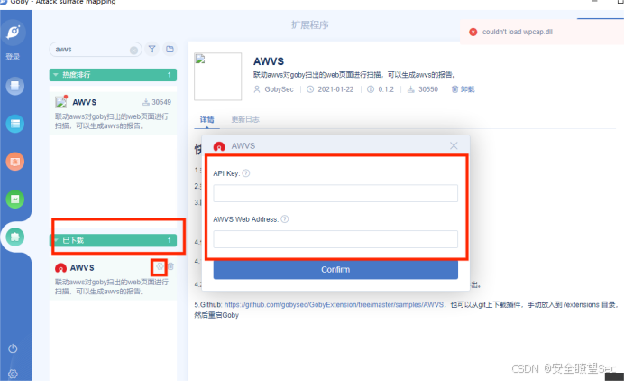
Task: Open the green report chart sidebar icon
Action: click(x=14, y=199)
